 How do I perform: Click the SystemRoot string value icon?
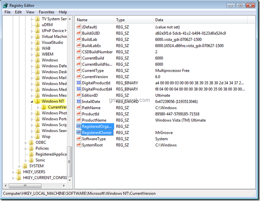point(78,145)
